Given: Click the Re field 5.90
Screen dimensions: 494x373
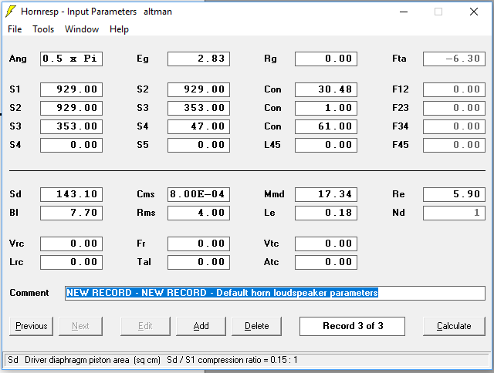Looking at the screenshot, I should click(454, 195).
